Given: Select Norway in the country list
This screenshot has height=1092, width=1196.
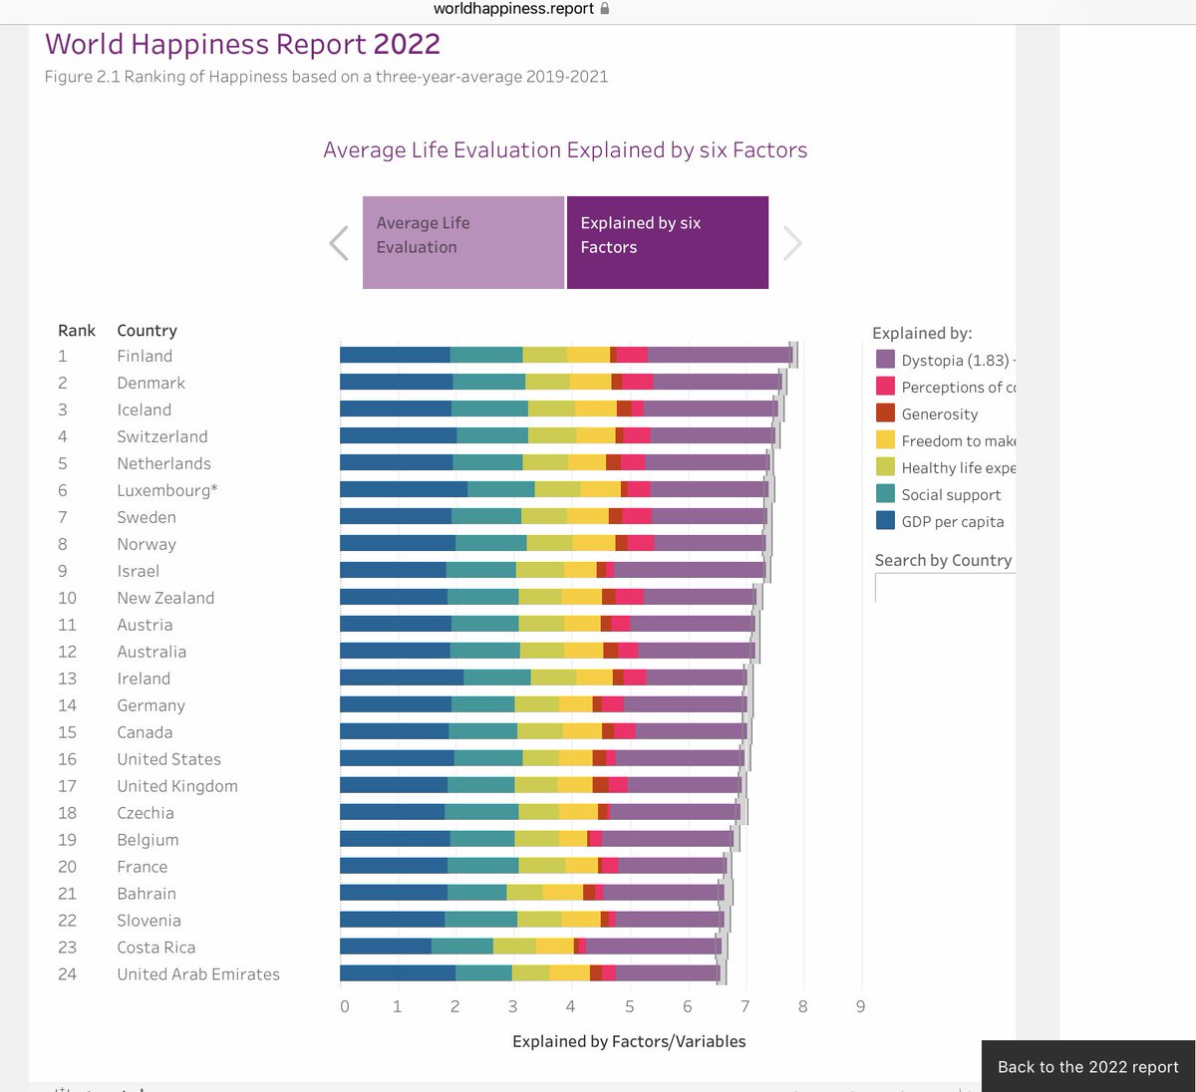Looking at the screenshot, I should point(147,544).
